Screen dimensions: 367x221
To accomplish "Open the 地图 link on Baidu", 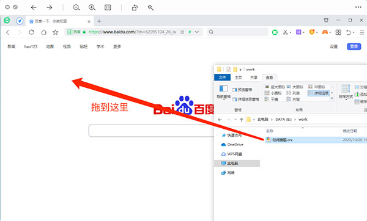I will [50, 46].
